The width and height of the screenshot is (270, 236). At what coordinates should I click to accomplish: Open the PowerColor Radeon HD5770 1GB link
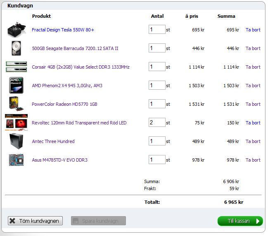[64, 104]
